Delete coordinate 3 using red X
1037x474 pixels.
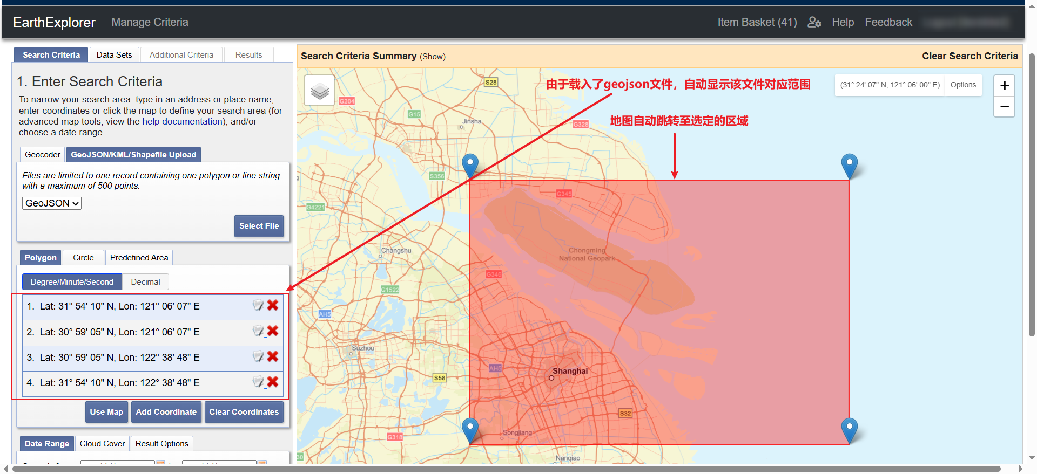pos(273,356)
